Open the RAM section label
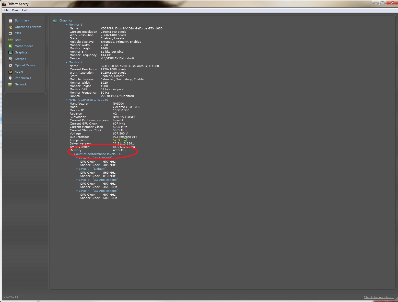The height and width of the screenshot is (302, 398). [18, 40]
